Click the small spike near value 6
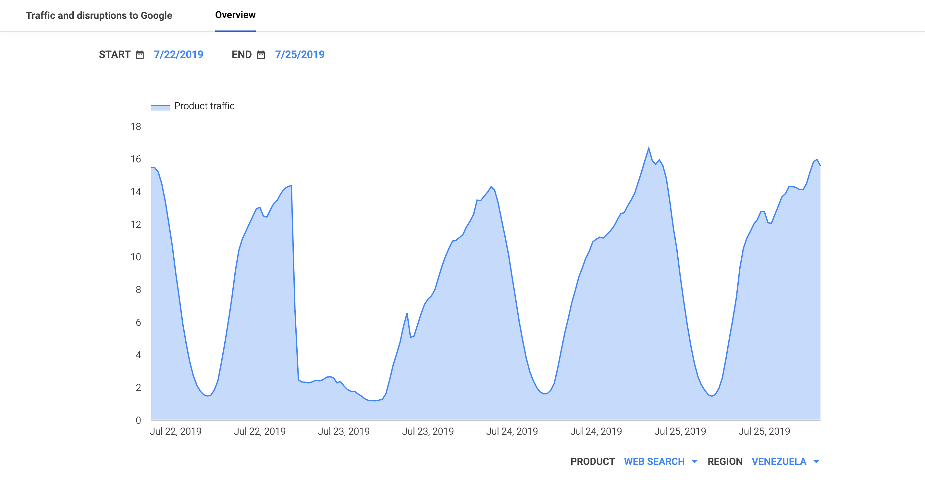The image size is (925, 483). (x=407, y=314)
